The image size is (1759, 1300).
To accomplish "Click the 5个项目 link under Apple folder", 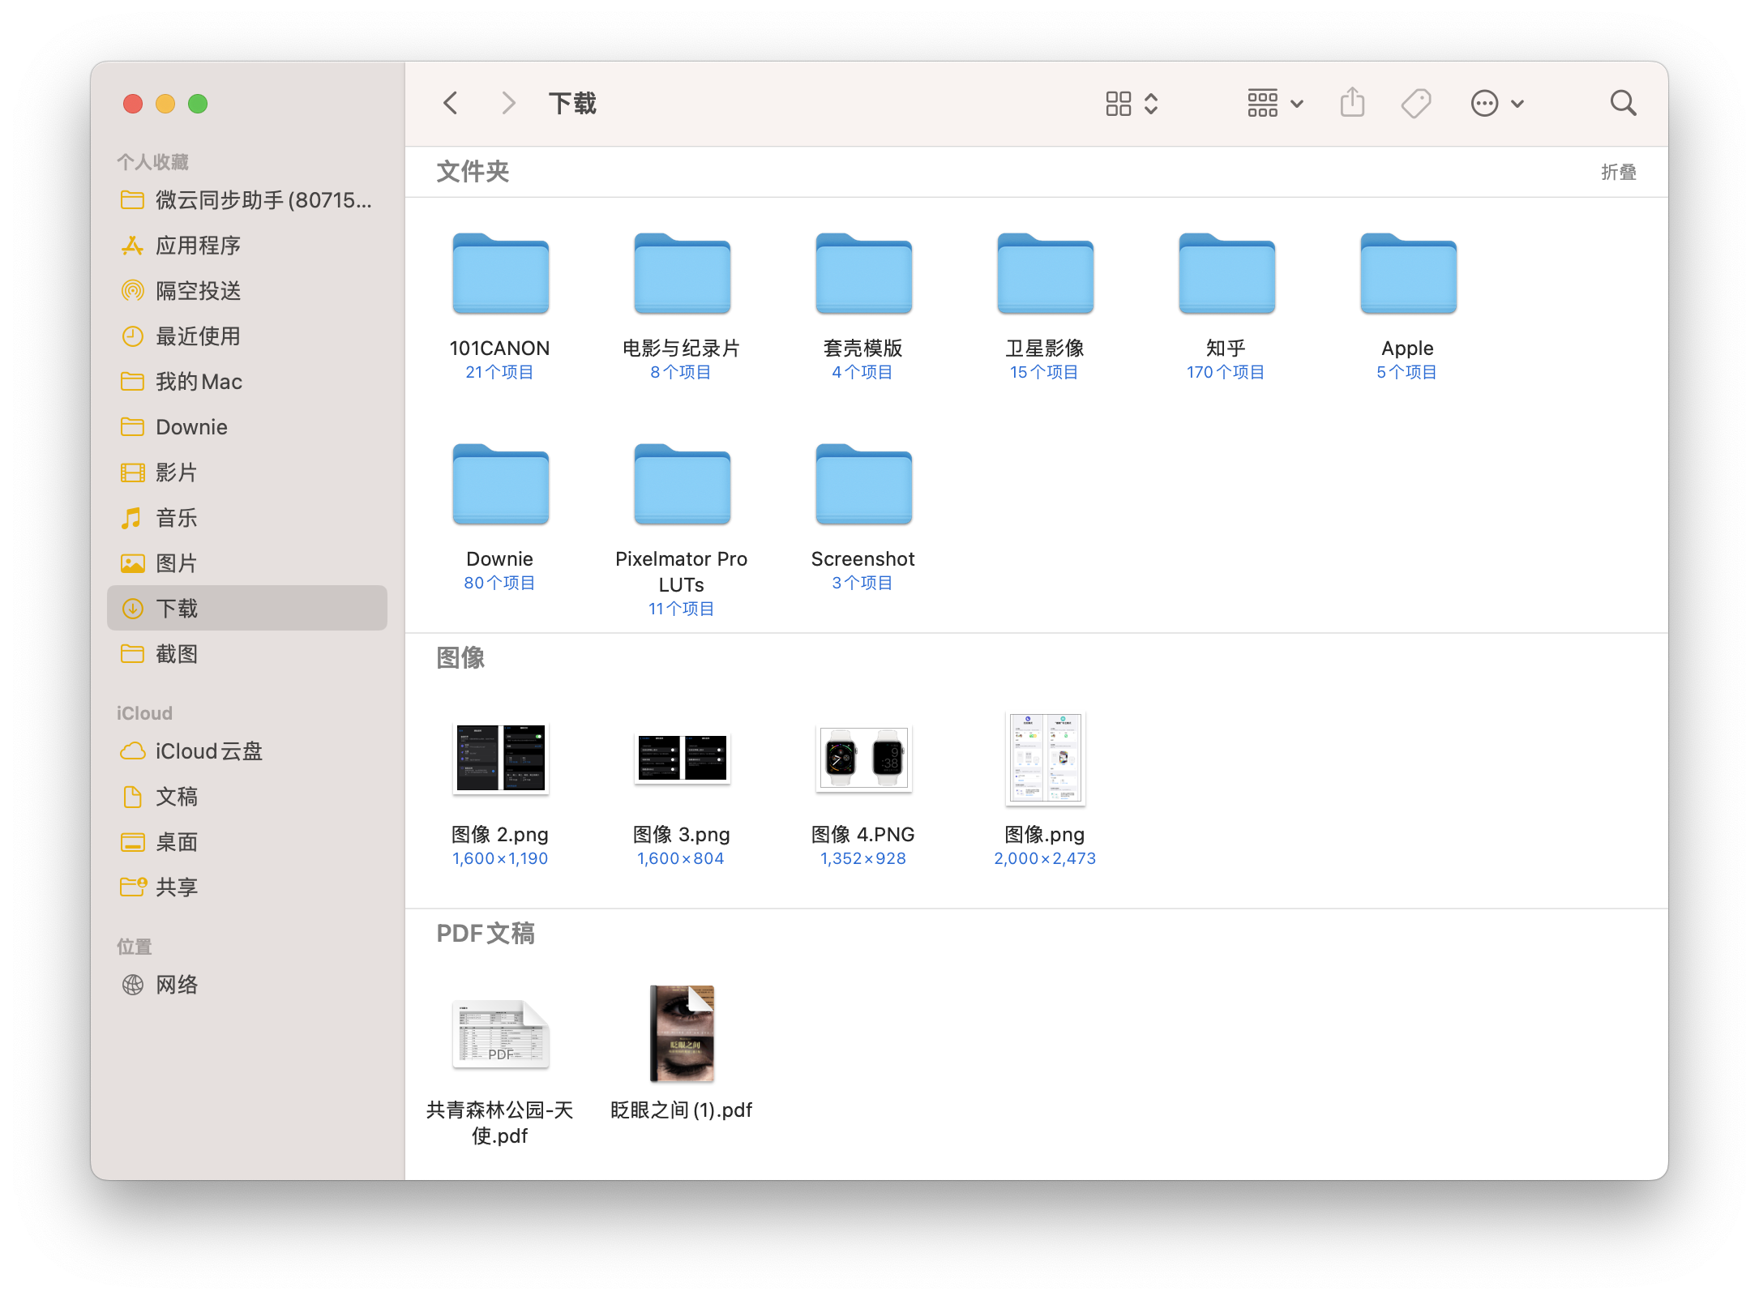I will pyautogui.click(x=1406, y=372).
